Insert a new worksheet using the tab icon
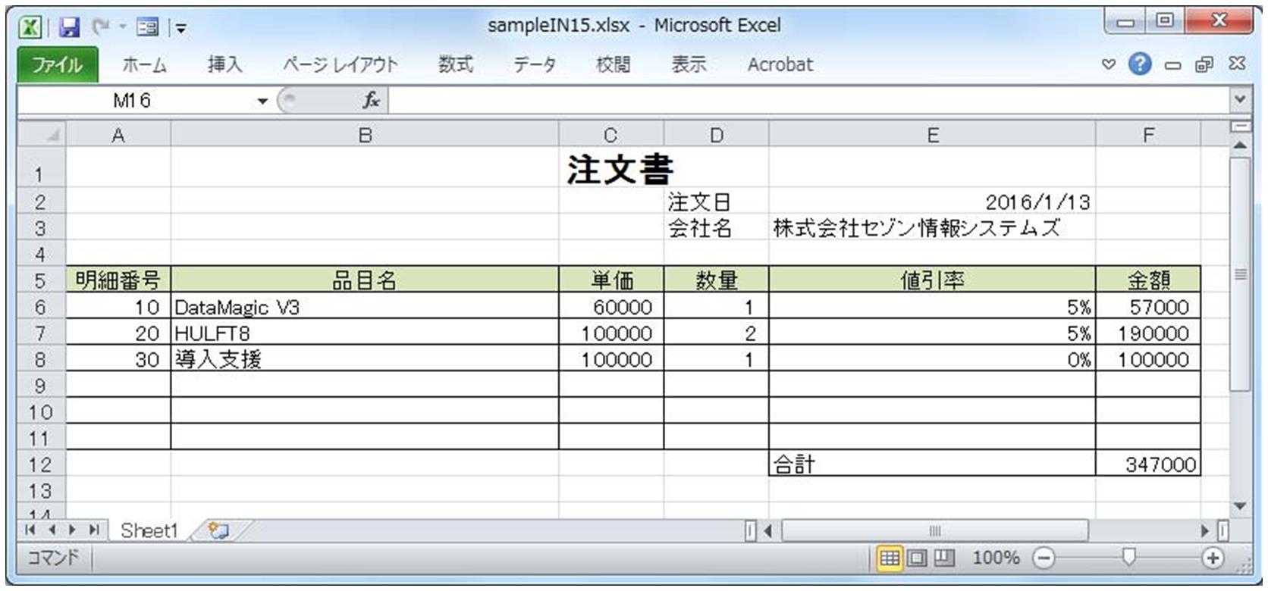The image size is (1268, 591). (218, 530)
